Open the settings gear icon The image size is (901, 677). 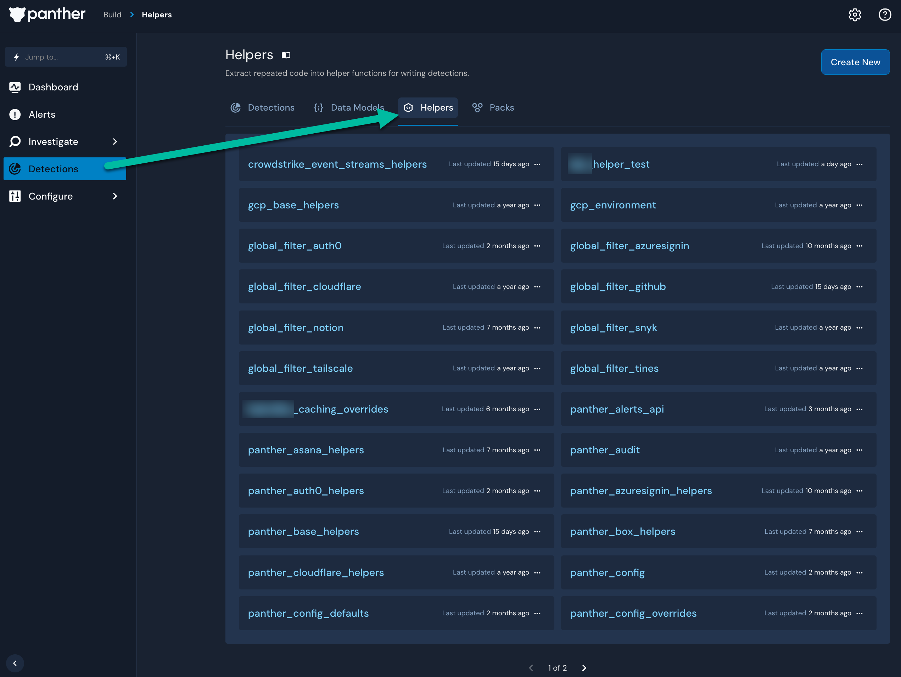[855, 15]
